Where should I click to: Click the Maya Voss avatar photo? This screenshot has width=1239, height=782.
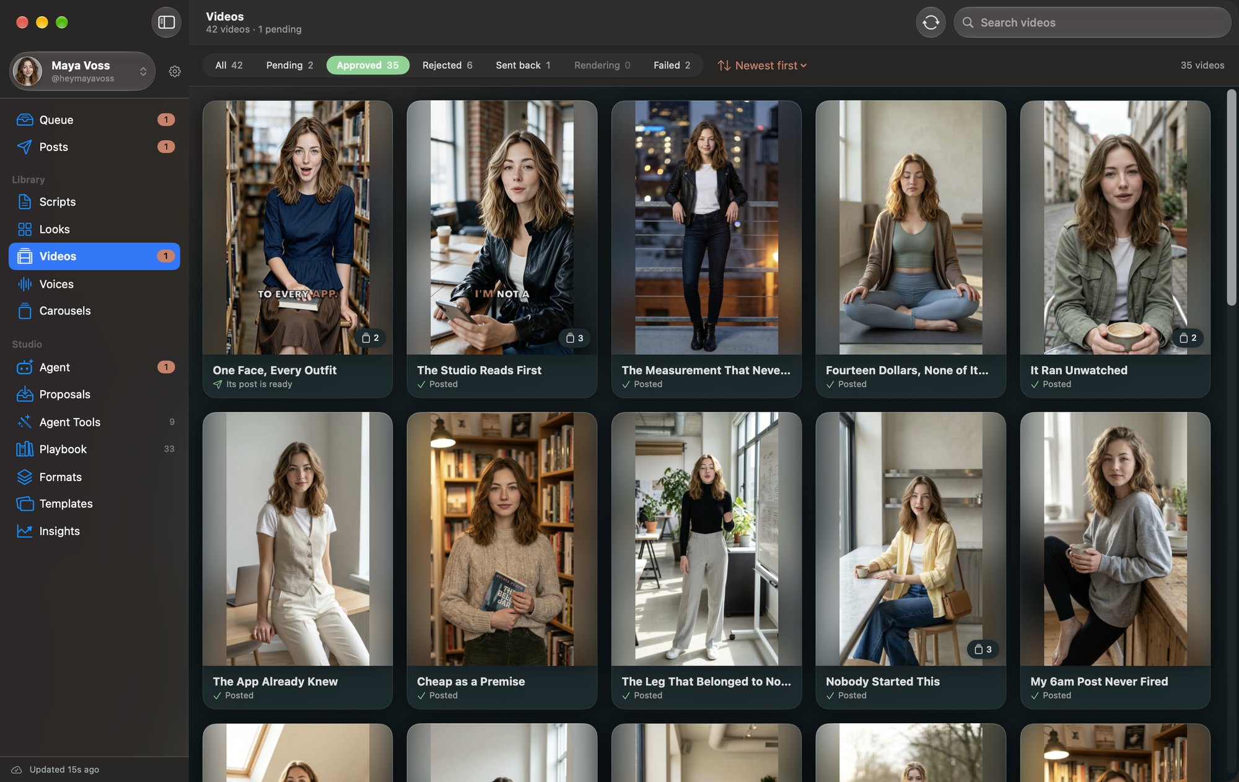click(27, 71)
